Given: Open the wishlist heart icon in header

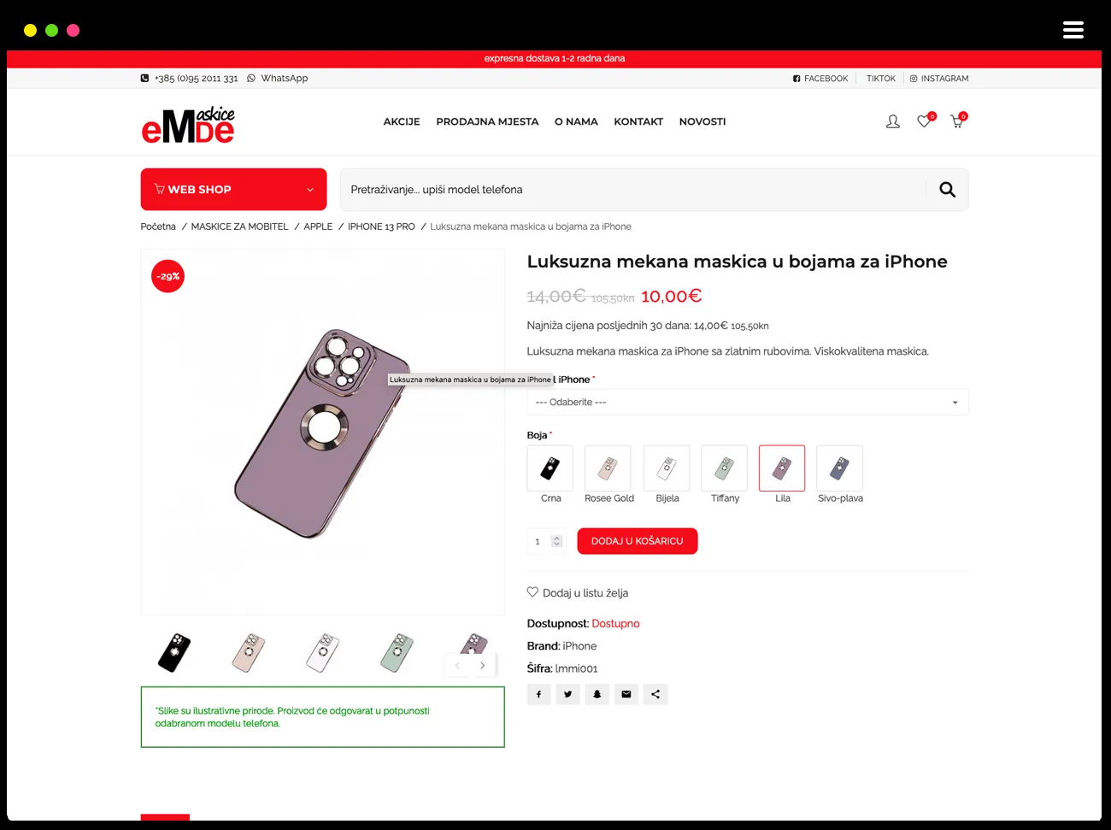Looking at the screenshot, I should point(925,121).
